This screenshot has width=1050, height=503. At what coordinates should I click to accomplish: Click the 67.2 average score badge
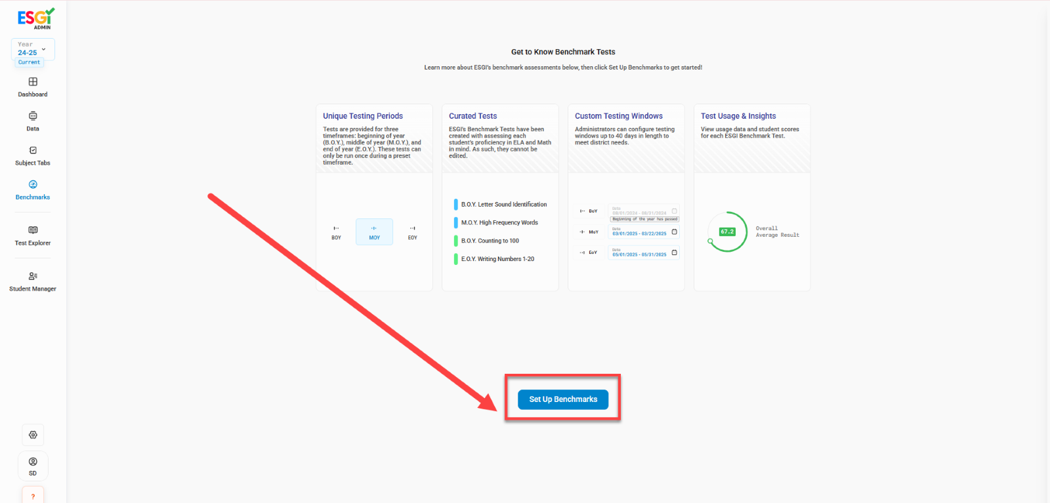(x=727, y=232)
